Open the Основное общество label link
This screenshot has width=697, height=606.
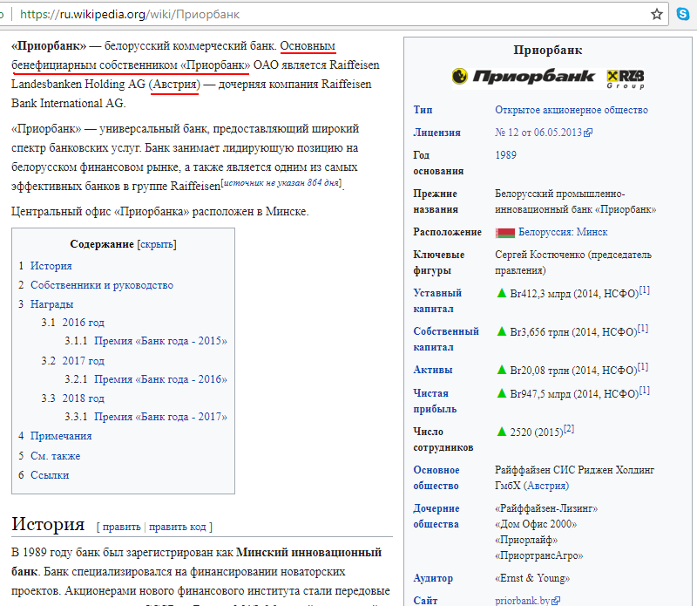(436, 478)
